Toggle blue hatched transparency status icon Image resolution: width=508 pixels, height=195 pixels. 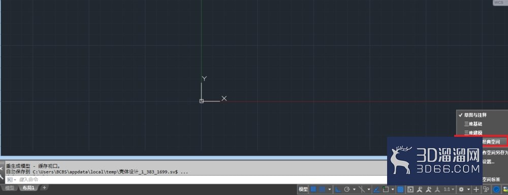[x=400, y=189]
